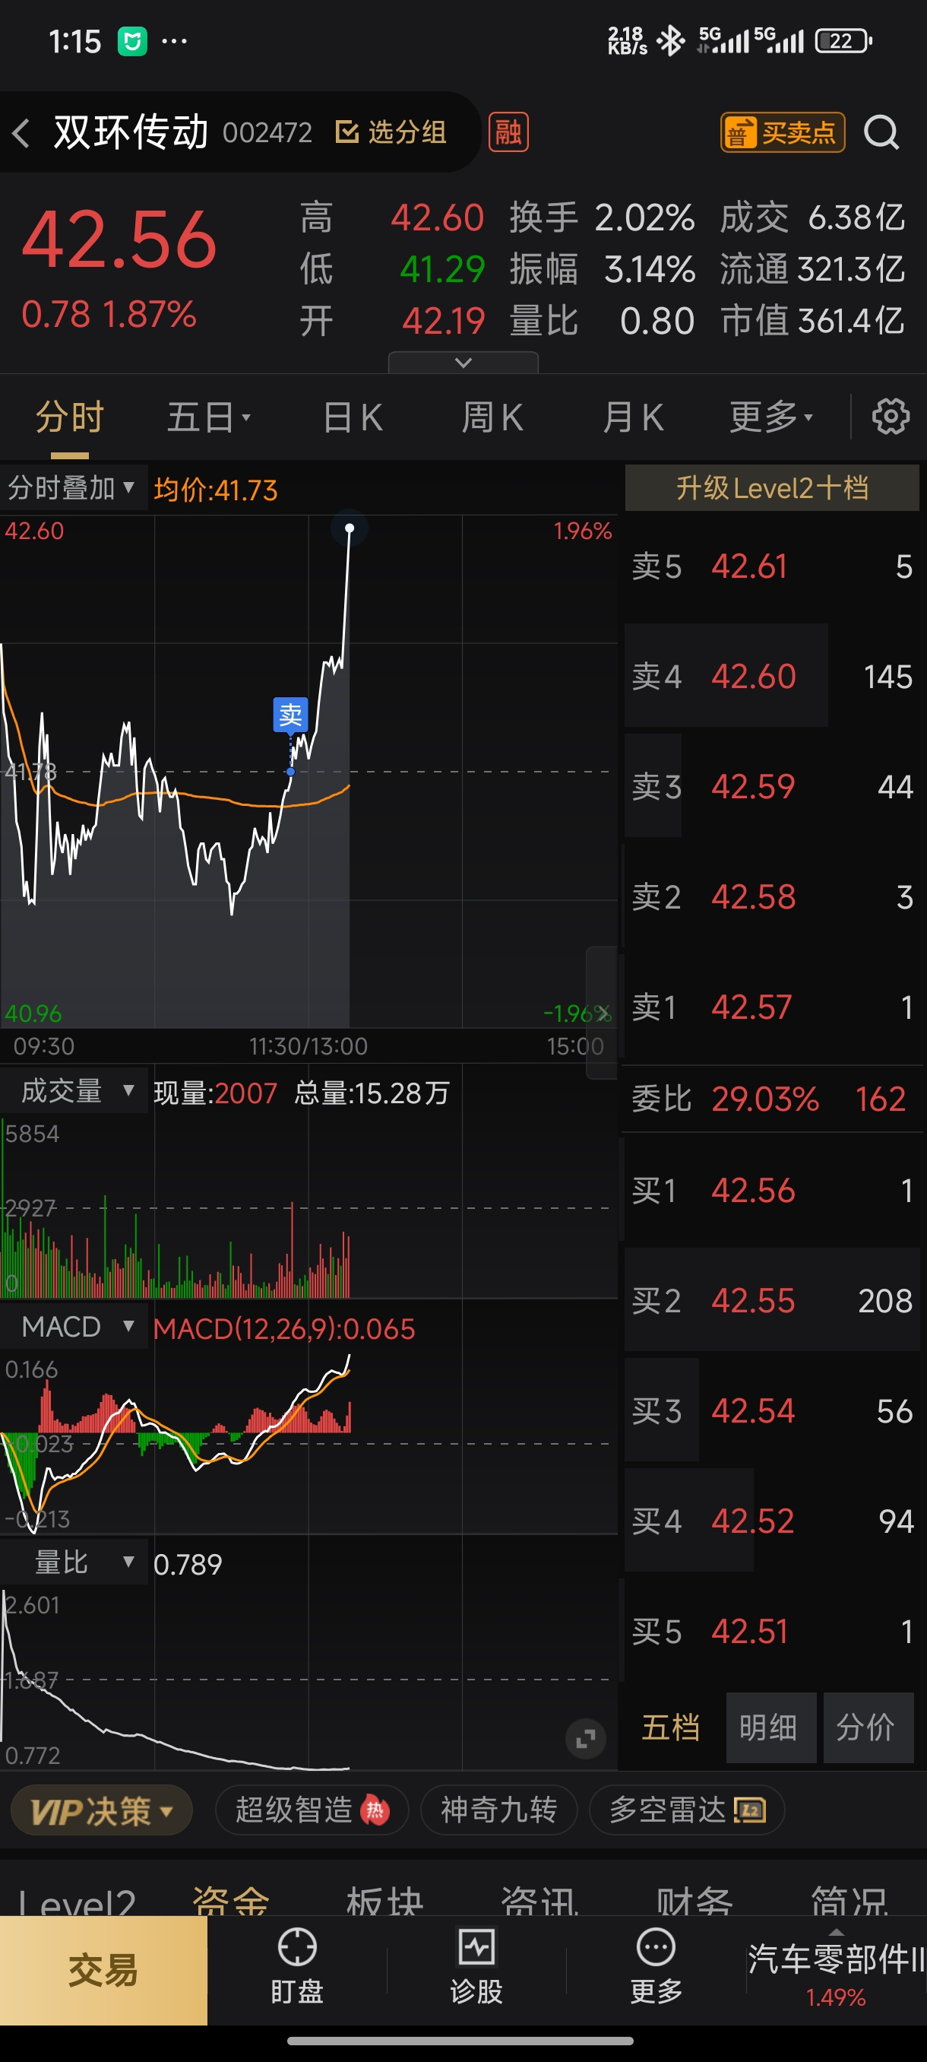Open chart settings gear icon
The width and height of the screenshot is (927, 2062).
click(891, 417)
